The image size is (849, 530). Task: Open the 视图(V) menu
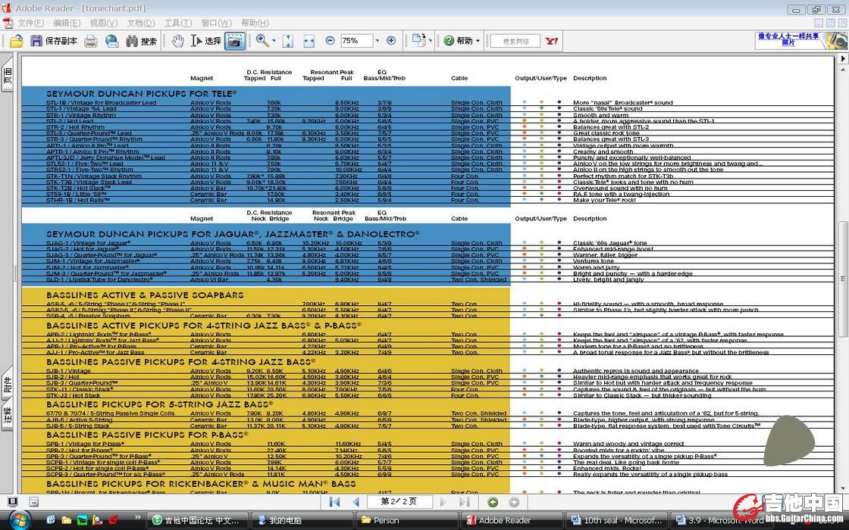pyautogui.click(x=103, y=23)
